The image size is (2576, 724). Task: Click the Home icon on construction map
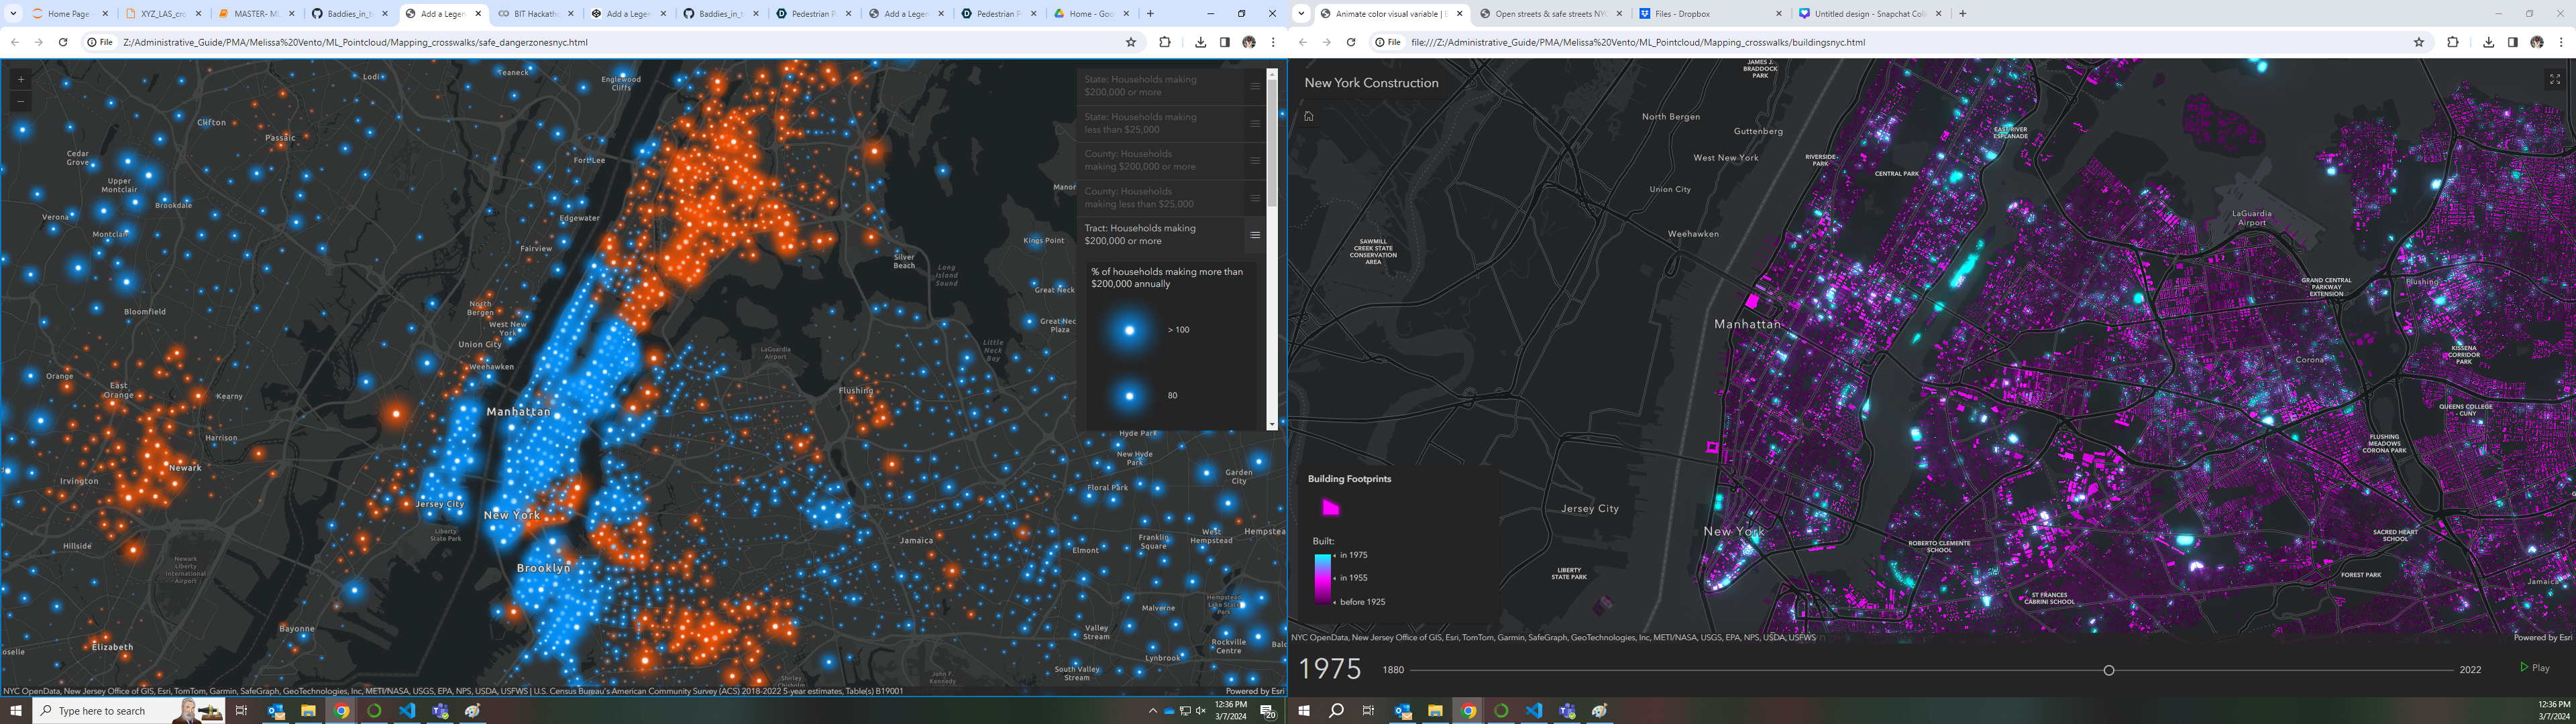click(x=1308, y=116)
